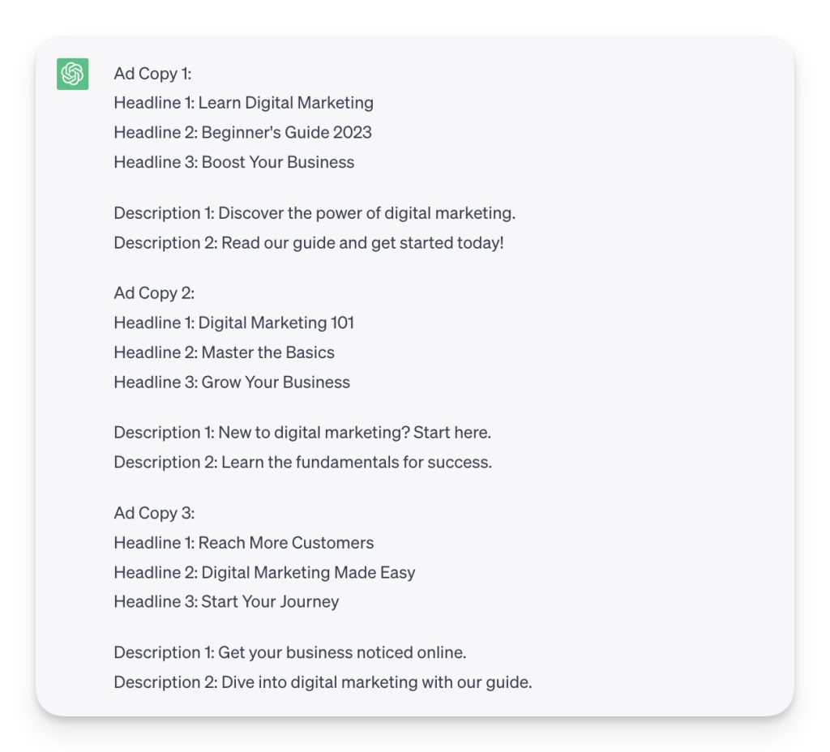Image resolution: width=830 pixels, height=752 pixels.
Task: Select the 'Reach More Customers' headline line
Action: (243, 543)
